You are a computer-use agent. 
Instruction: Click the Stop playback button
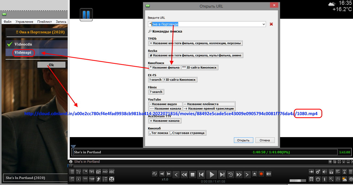point(192,174)
